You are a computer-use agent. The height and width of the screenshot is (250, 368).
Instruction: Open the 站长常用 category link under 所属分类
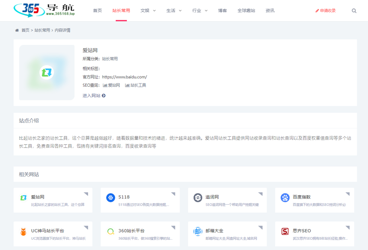[110, 59]
